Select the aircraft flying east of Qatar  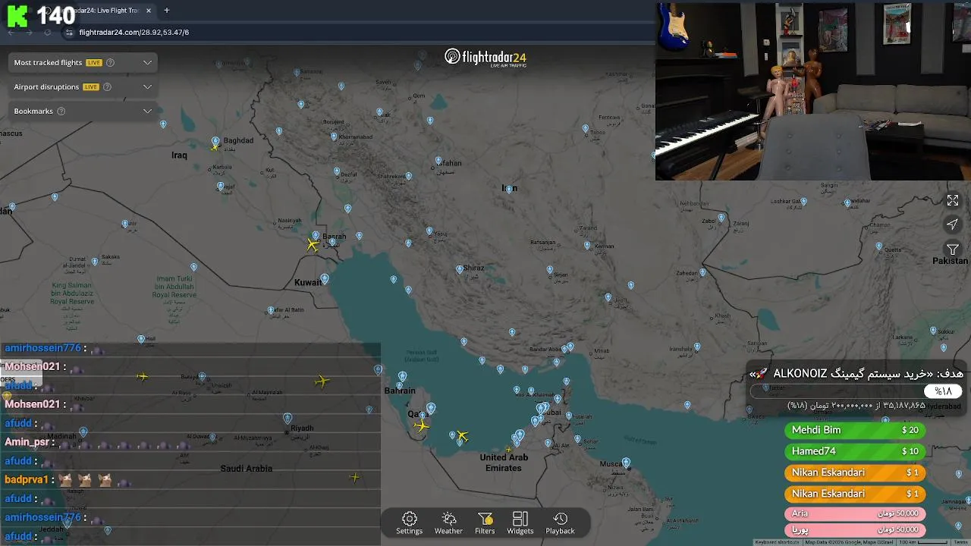[462, 436]
